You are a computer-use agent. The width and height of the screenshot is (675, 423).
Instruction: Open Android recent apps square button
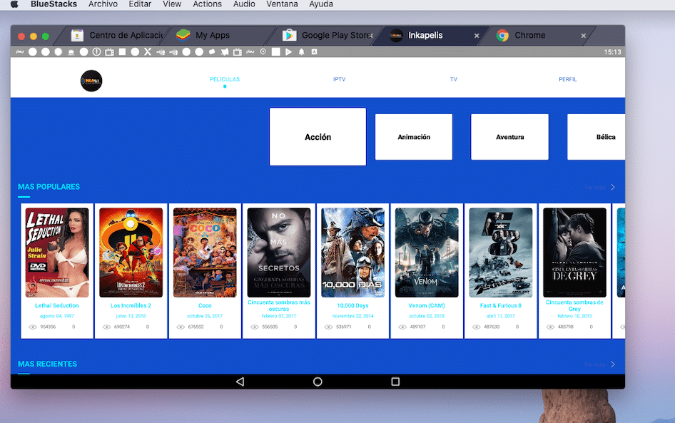395,382
